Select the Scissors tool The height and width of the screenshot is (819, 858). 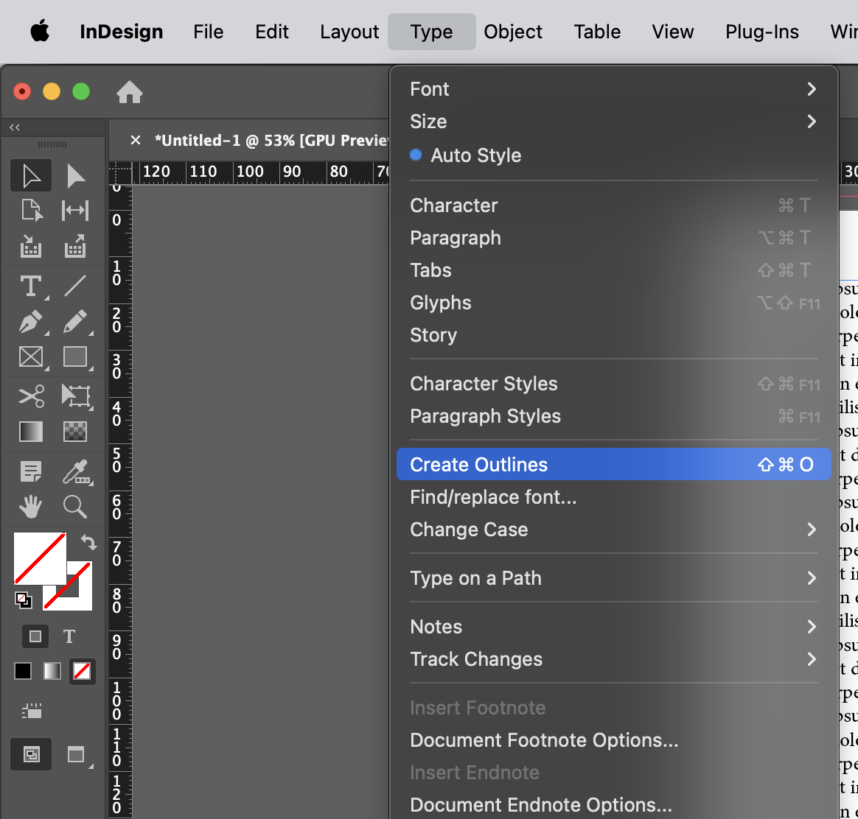pyautogui.click(x=30, y=396)
